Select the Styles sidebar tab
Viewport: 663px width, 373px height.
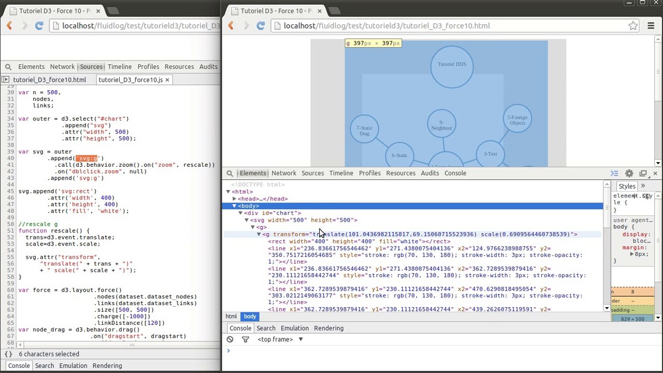[x=627, y=186]
